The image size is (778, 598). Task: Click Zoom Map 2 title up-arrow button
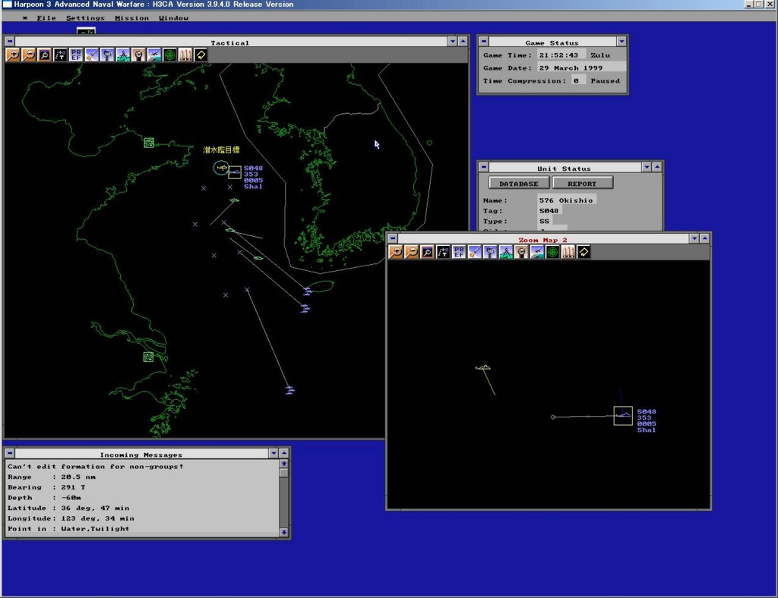click(x=705, y=238)
